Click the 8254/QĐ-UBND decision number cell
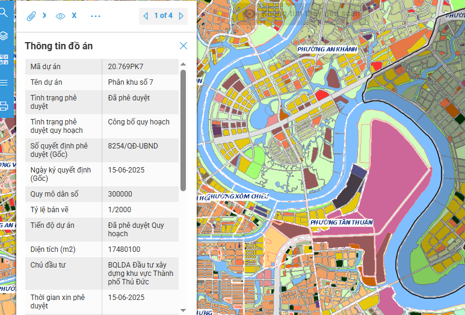The height and width of the screenshot is (315, 465). click(x=133, y=146)
